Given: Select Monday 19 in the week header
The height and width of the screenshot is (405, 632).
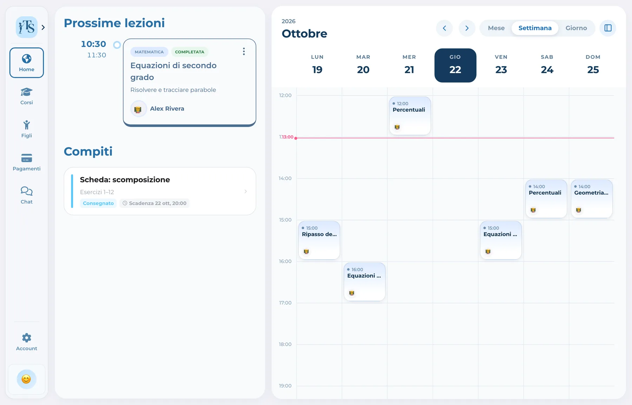Looking at the screenshot, I should 317,65.
